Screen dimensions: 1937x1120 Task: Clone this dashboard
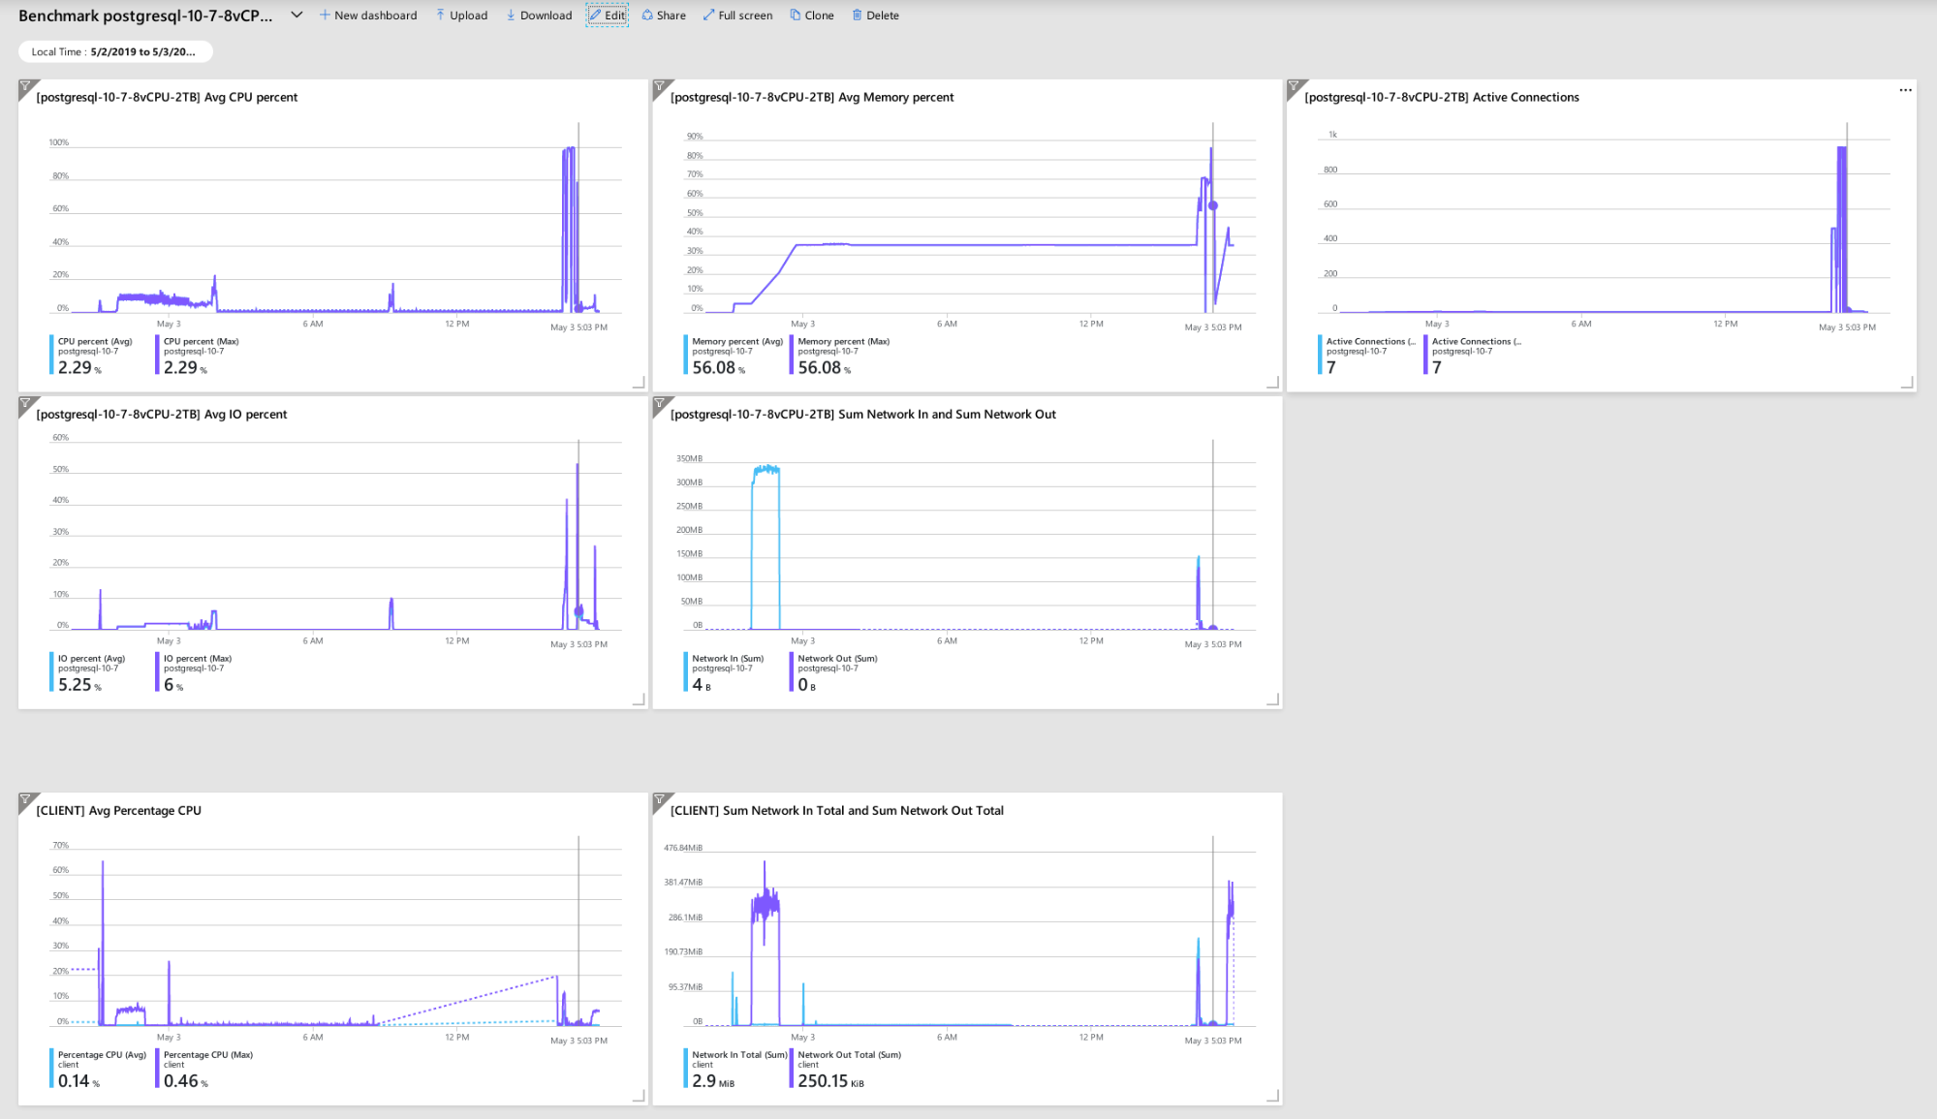812,16
